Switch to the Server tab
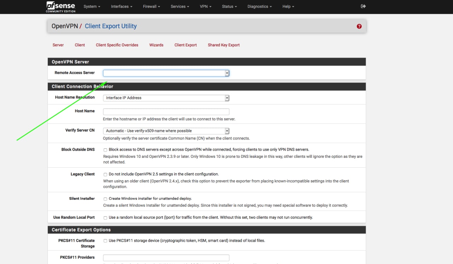This screenshot has height=264, width=453. [x=58, y=45]
